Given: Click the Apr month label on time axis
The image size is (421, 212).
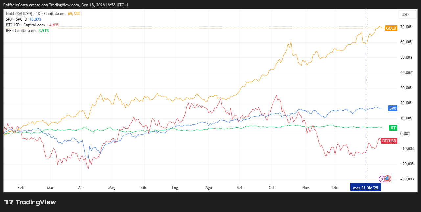Looking at the screenshot, I should (81, 188).
